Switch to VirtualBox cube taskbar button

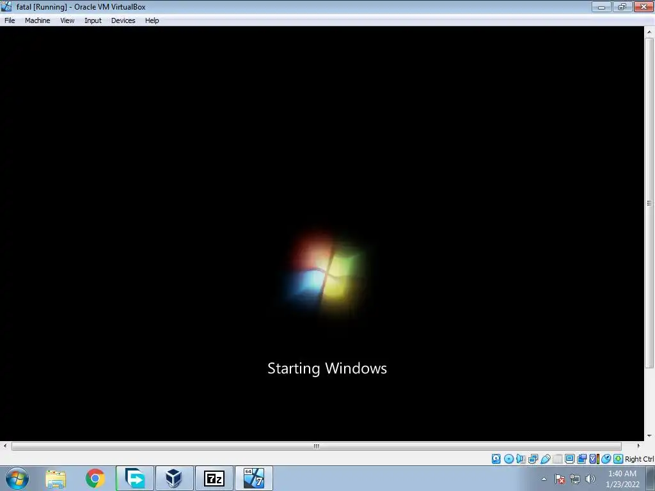coord(174,478)
